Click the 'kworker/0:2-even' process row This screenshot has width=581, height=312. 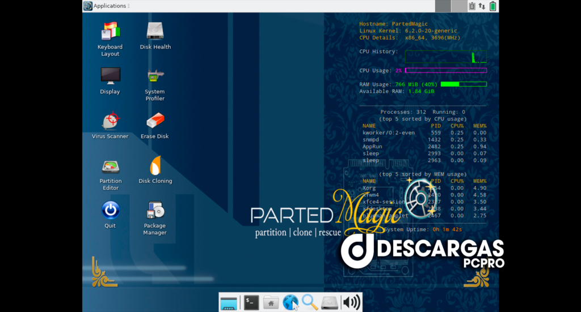tap(424, 133)
